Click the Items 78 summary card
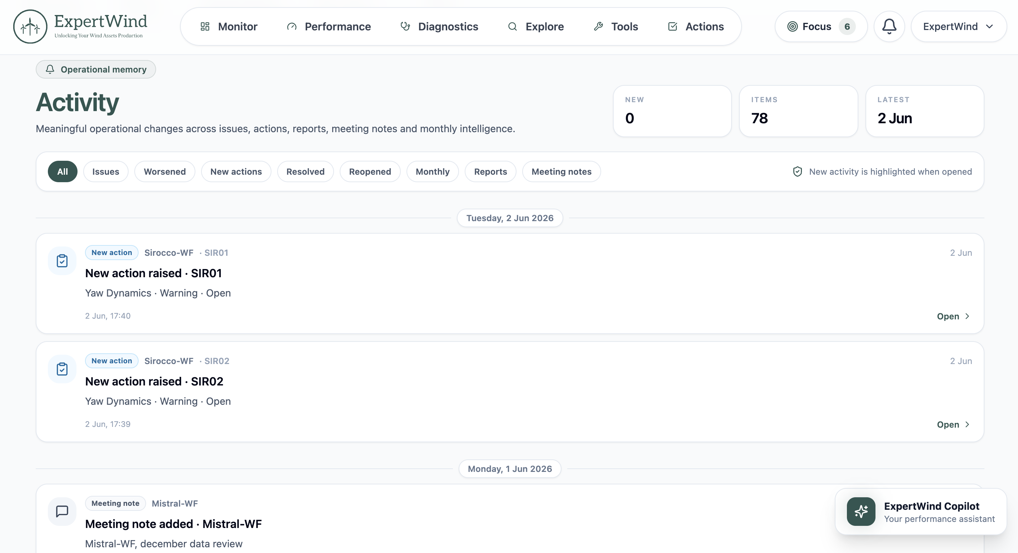The image size is (1018, 553). coord(798,111)
